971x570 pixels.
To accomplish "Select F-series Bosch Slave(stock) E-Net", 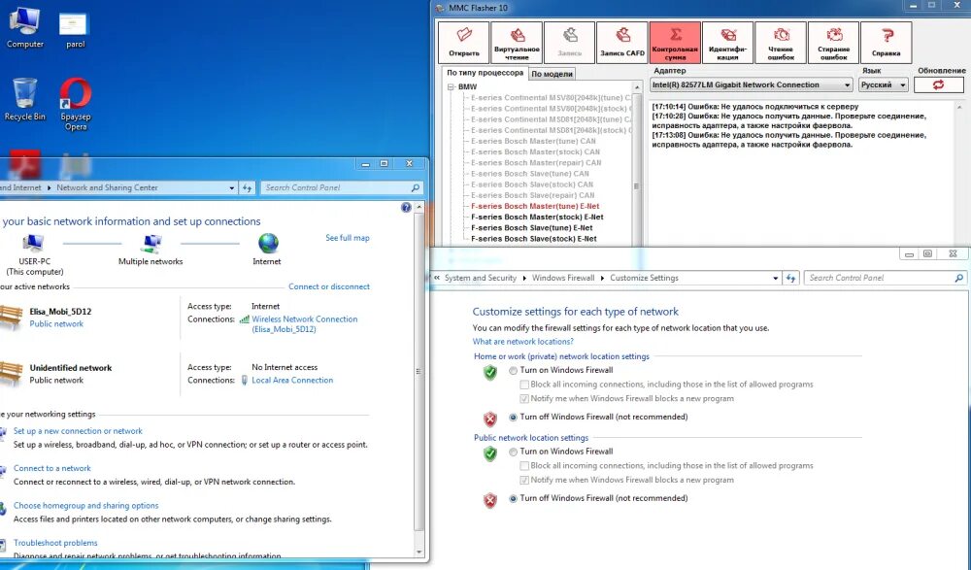I will pyautogui.click(x=534, y=239).
